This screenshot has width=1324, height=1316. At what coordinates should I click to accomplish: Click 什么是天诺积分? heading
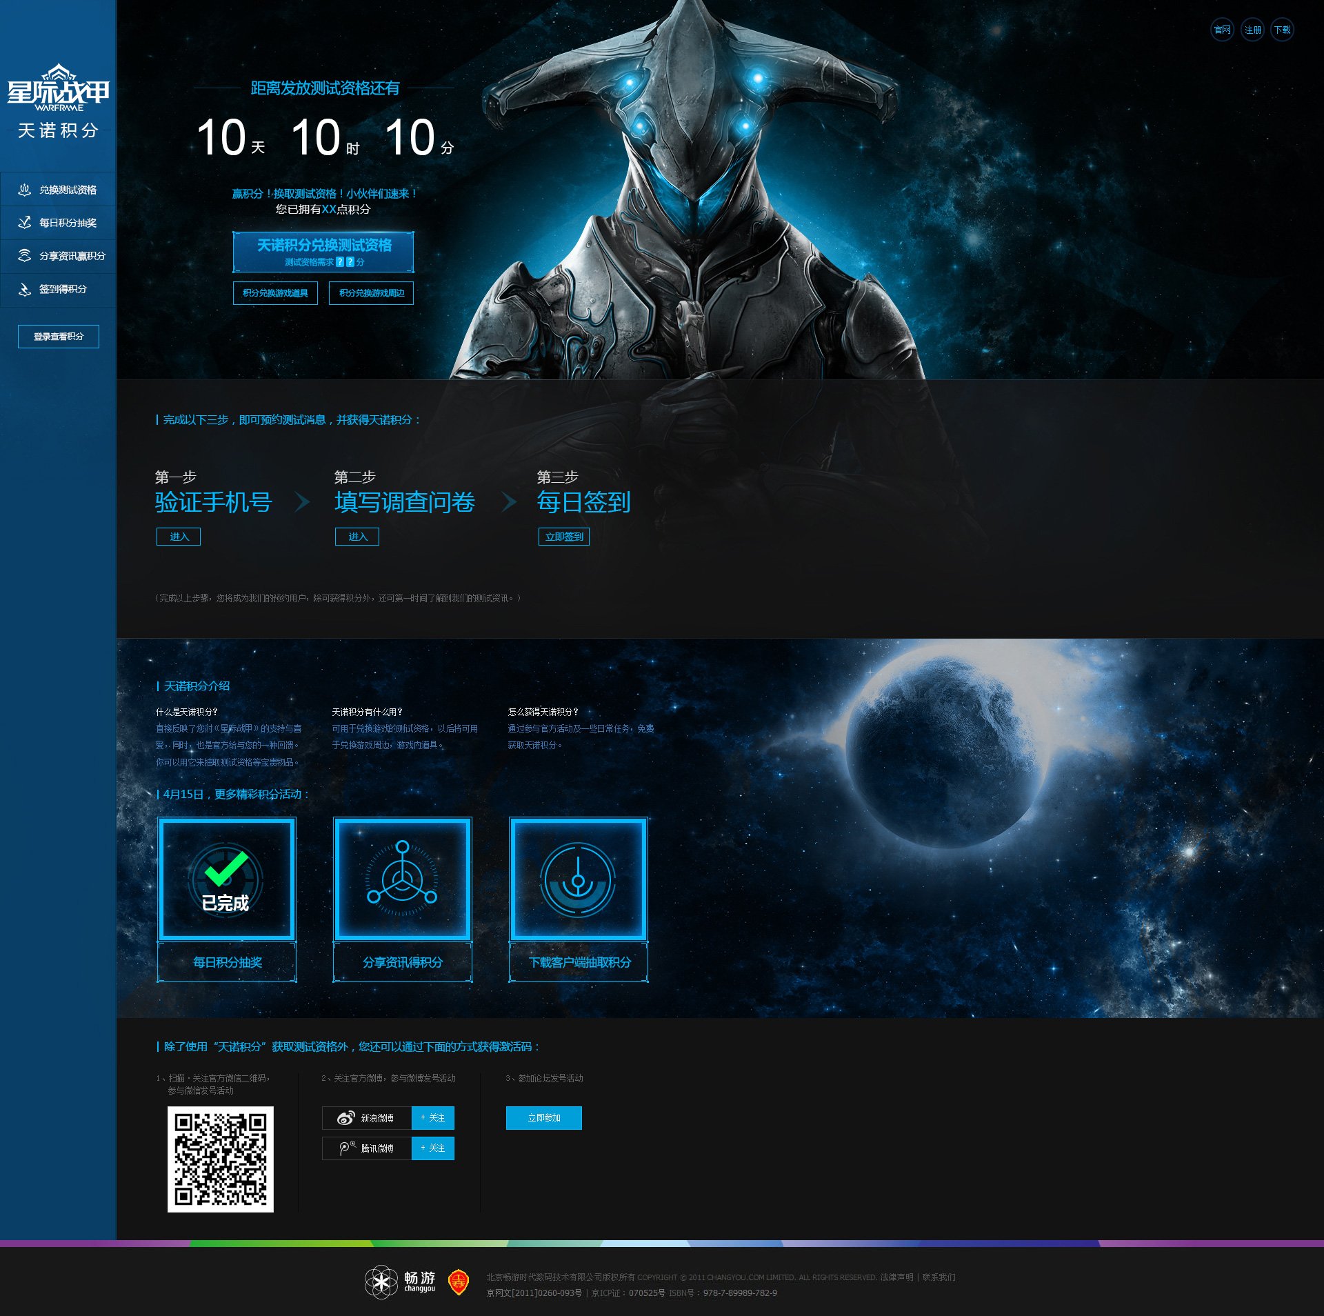tap(187, 712)
